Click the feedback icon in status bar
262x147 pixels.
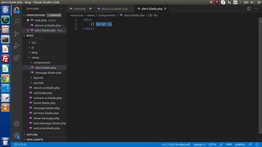[250, 144]
